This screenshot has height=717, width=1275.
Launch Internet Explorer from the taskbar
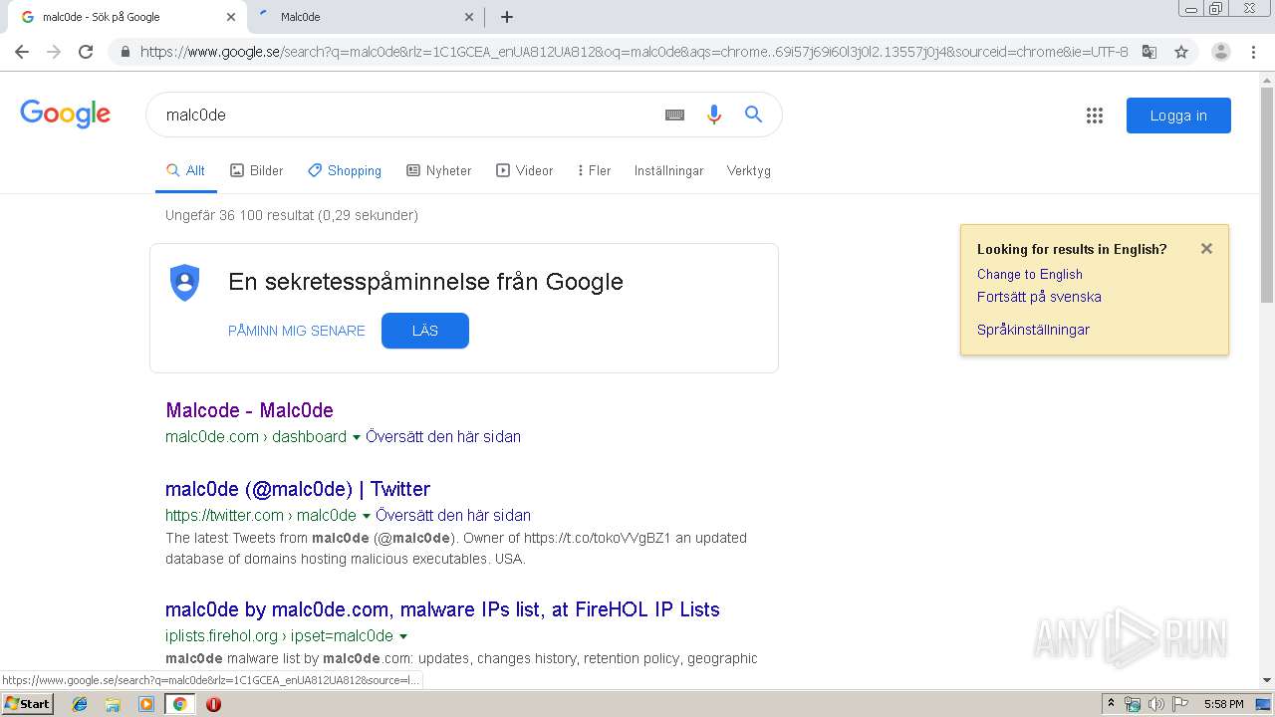80,704
